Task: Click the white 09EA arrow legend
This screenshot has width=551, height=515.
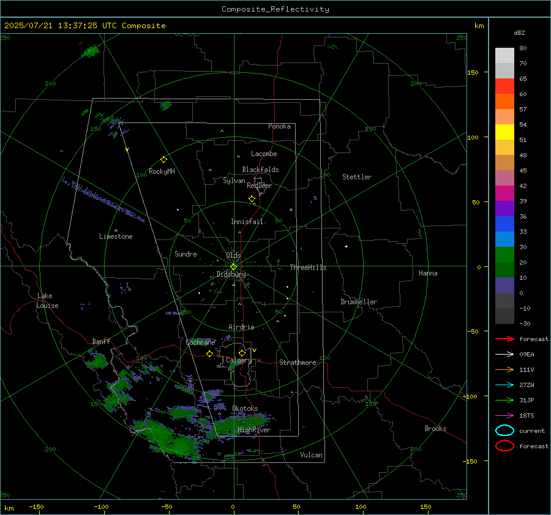Action: (504, 354)
